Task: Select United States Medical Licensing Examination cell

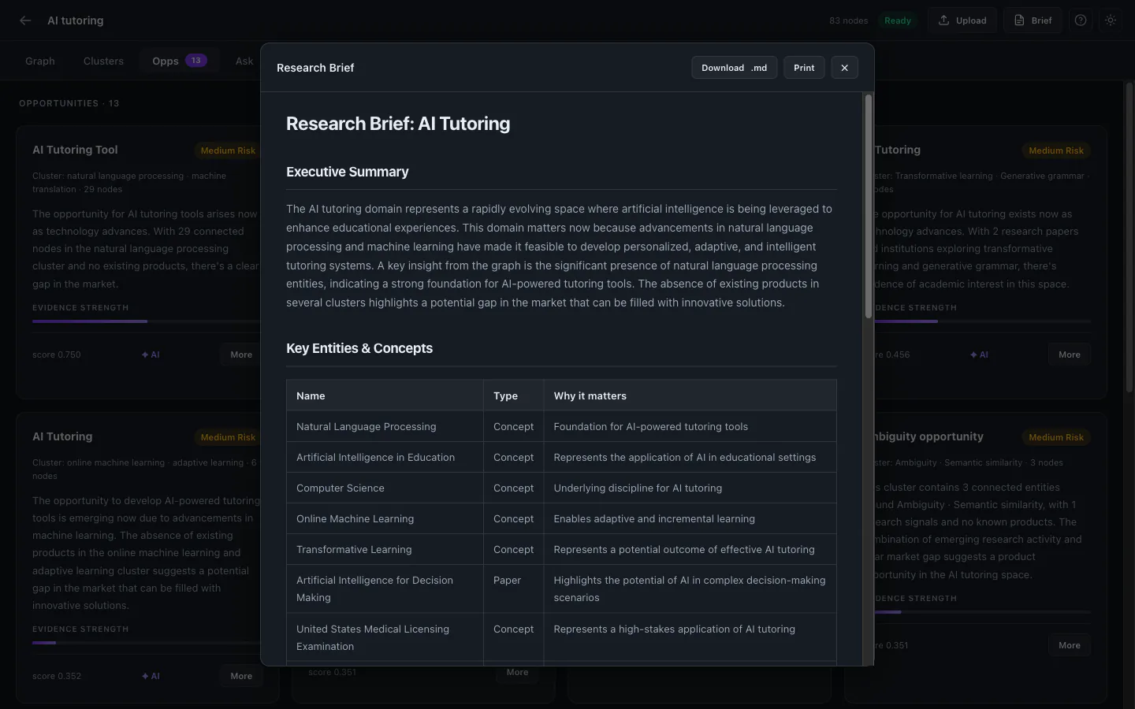Action: click(x=385, y=637)
